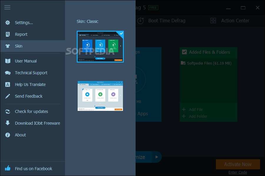
Task: Select the Skin menu item
Action: [x=33, y=46]
